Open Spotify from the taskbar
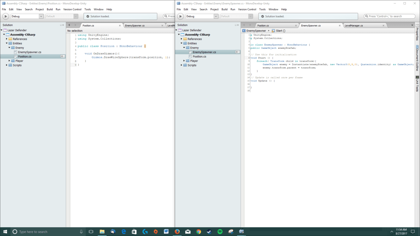The height and width of the screenshot is (236, 420). pyautogui.click(x=220, y=232)
